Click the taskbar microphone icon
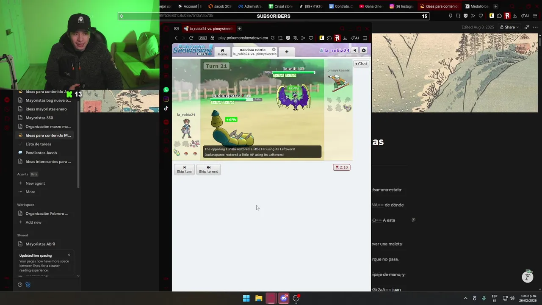Image resolution: width=542 pixels, height=305 pixels. 484,298
